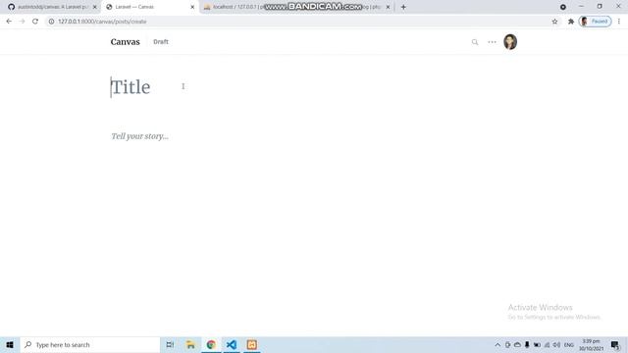Close the localhost phpMyAdmin tab
The width and height of the screenshot is (628, 353).
tap(388, 7)
